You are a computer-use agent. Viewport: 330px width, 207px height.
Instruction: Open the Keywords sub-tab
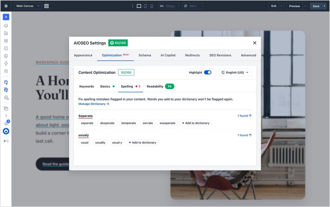86,87
